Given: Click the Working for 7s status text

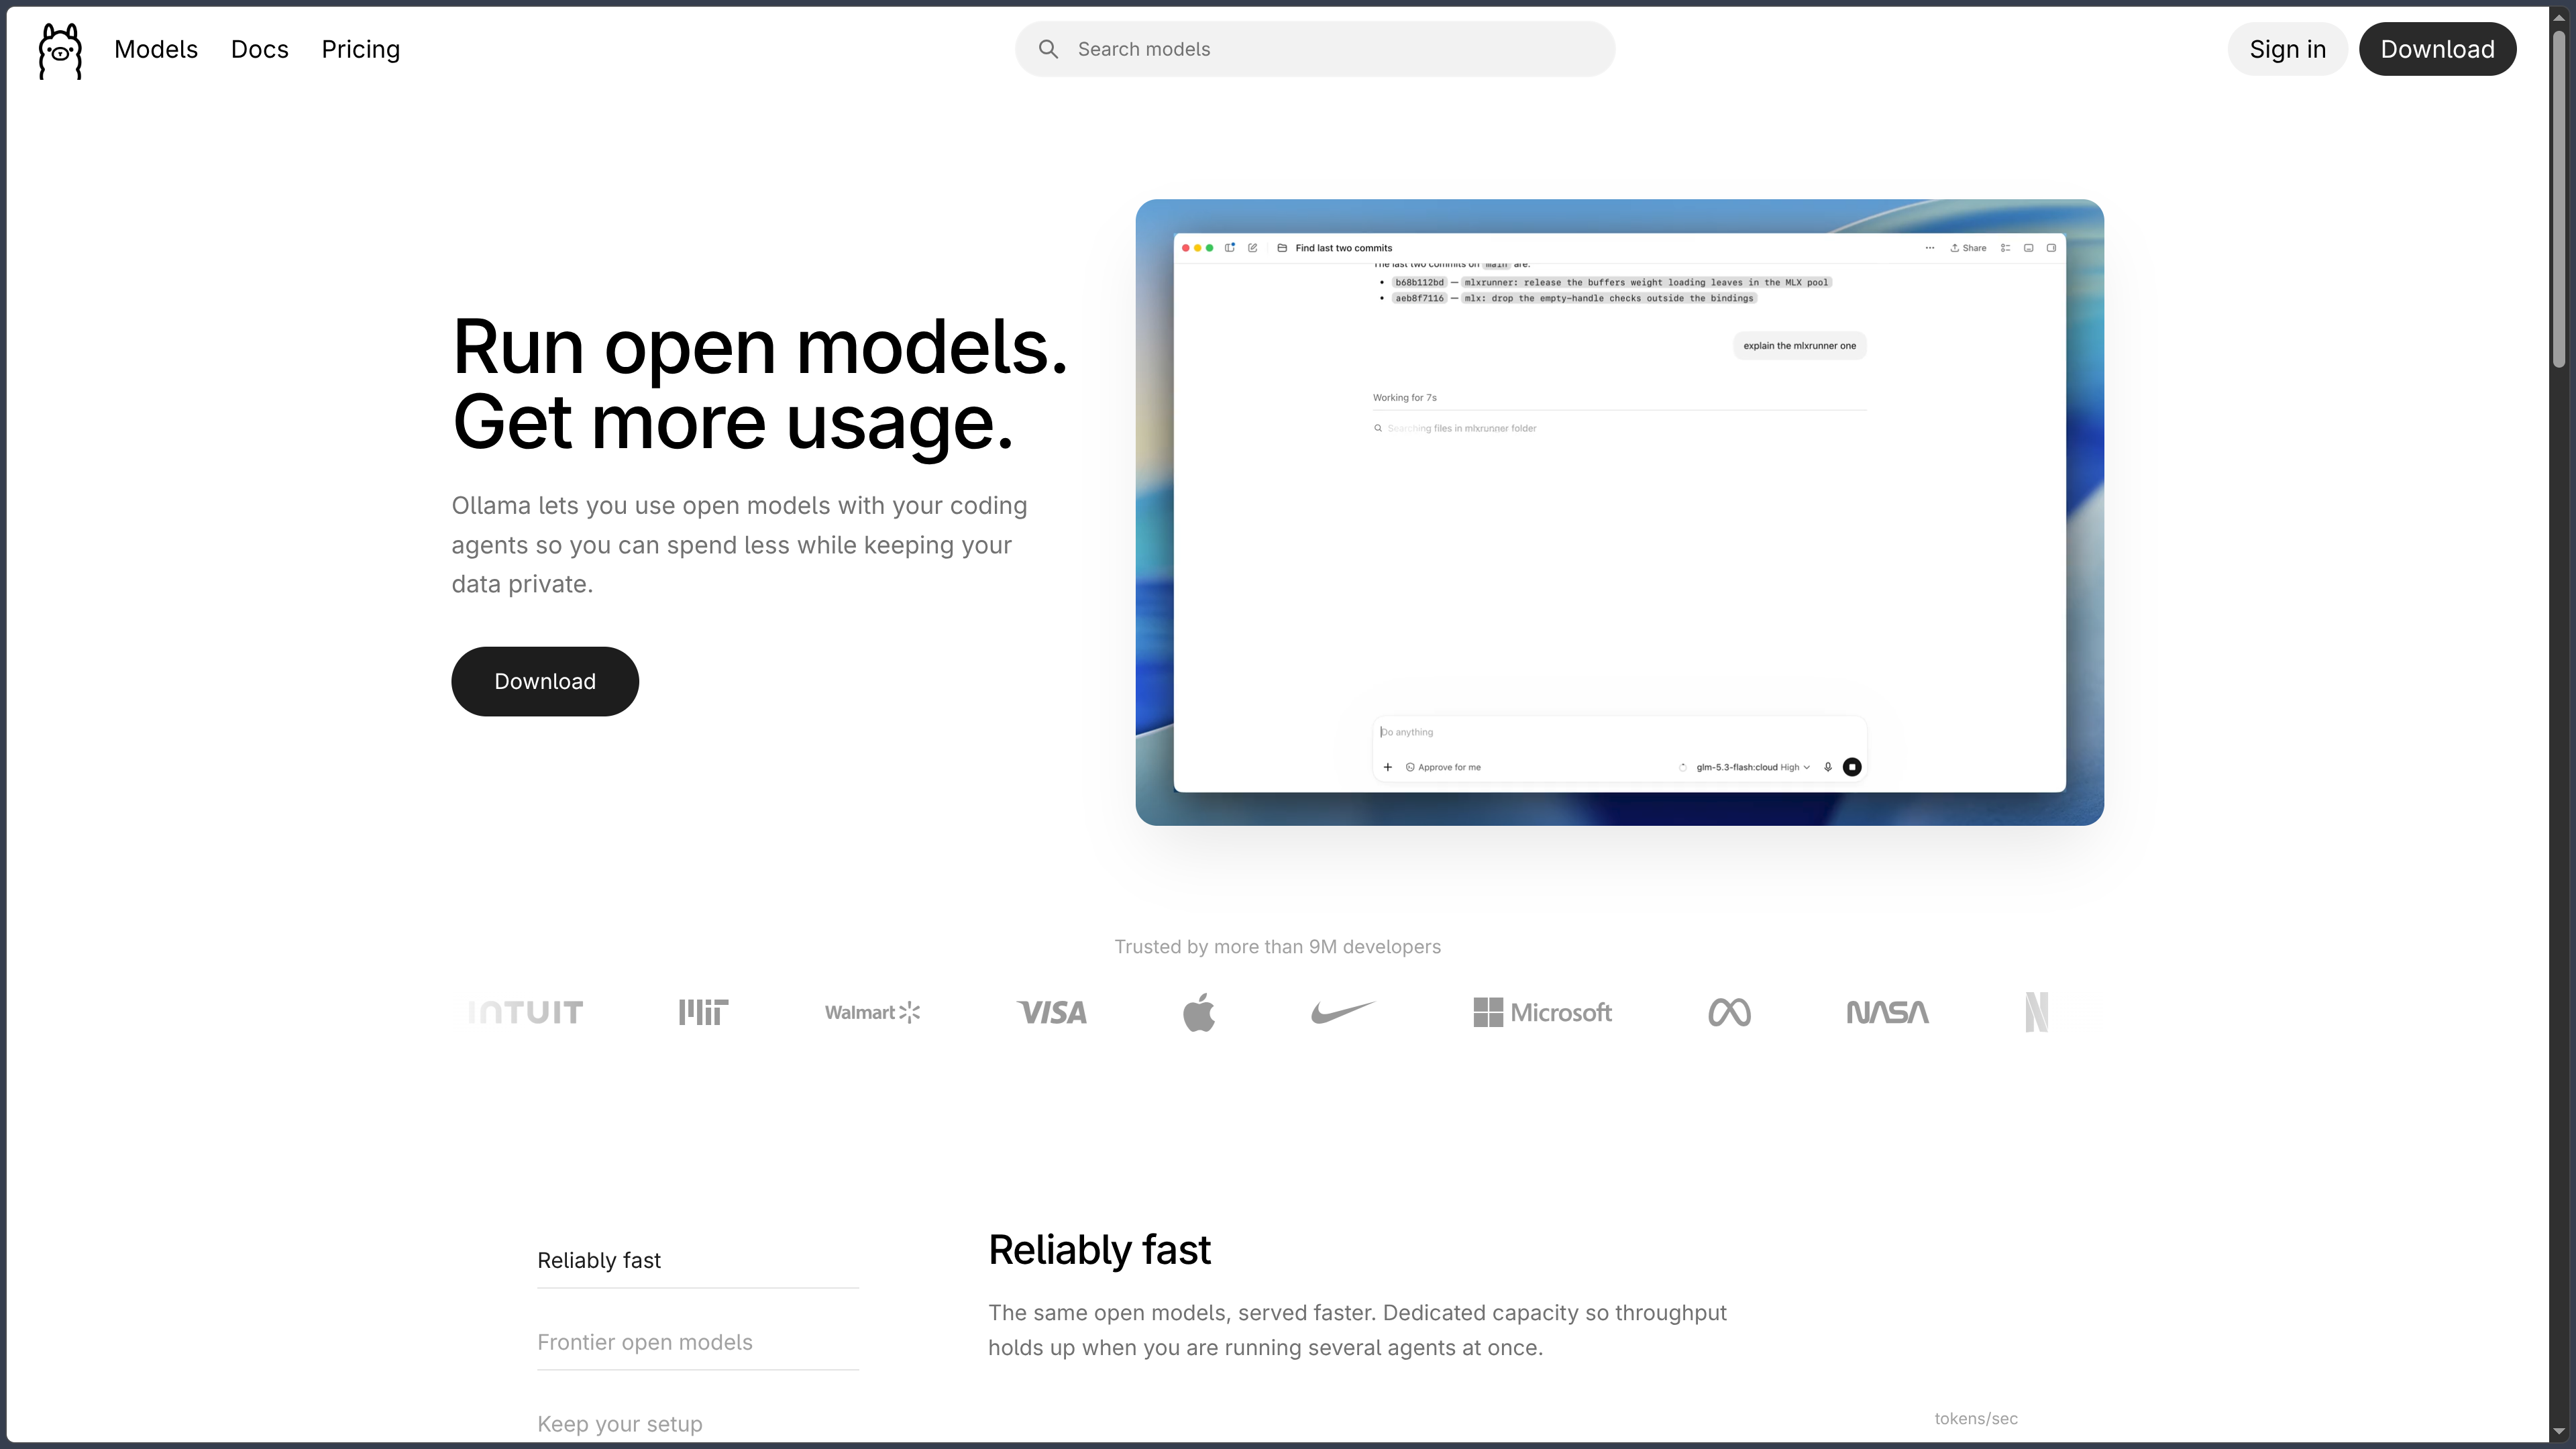Looking at the screenshot, I should (x=1404, y=398).
